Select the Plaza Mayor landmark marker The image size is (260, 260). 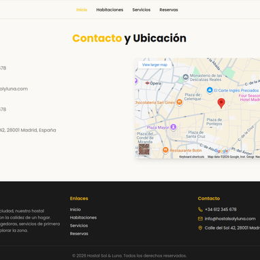(174, 127)
